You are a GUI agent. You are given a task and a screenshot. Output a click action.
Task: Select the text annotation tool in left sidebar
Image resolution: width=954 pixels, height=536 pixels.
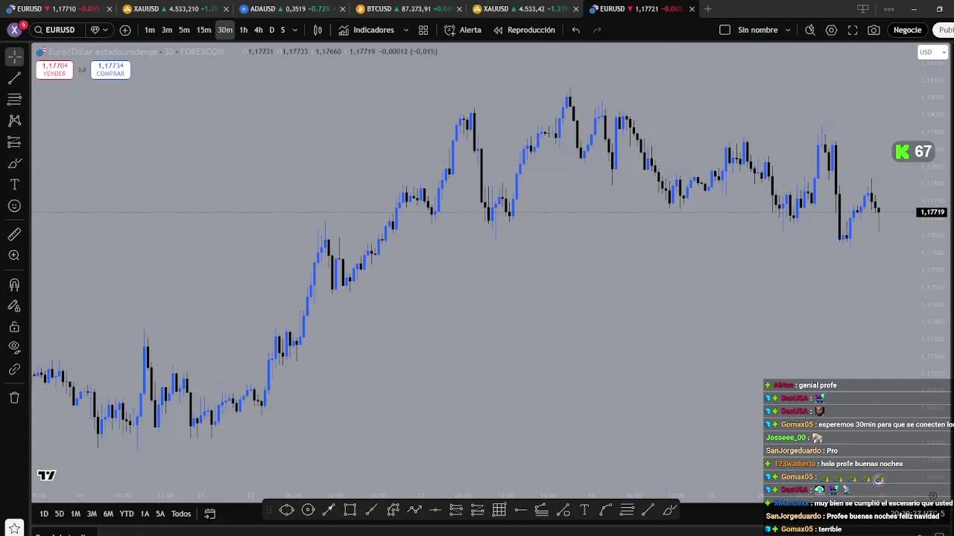point(14,185)
